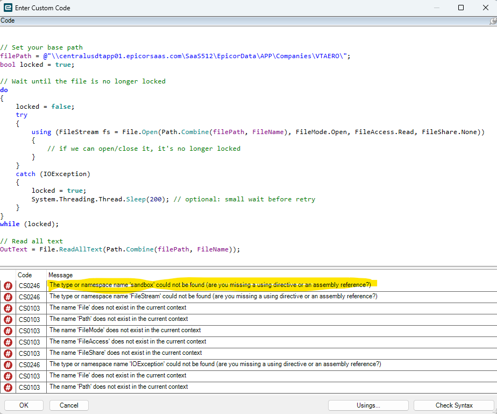Click the error icon on the 'FileAccess' row
The image size is (497, 414).
point(8,342)
